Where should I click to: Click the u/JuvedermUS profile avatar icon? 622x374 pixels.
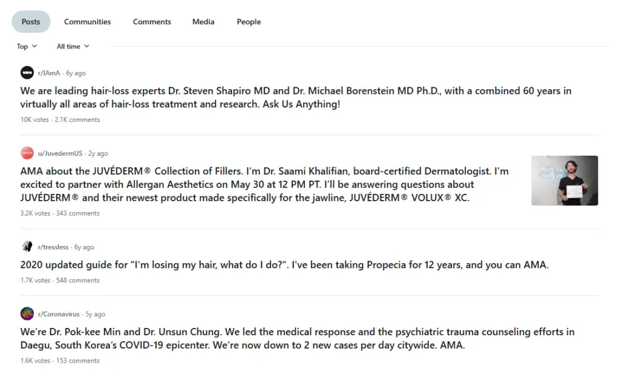tap(26, 153)
